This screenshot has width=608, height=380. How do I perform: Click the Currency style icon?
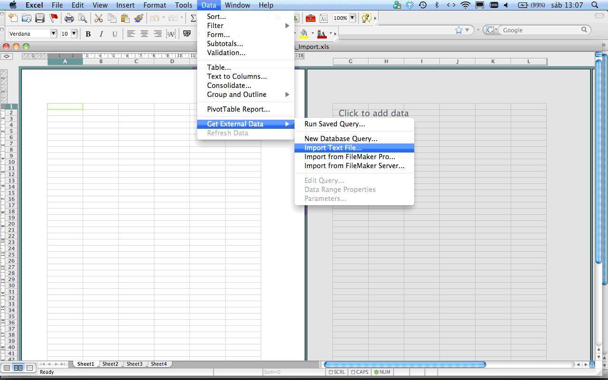187,34
